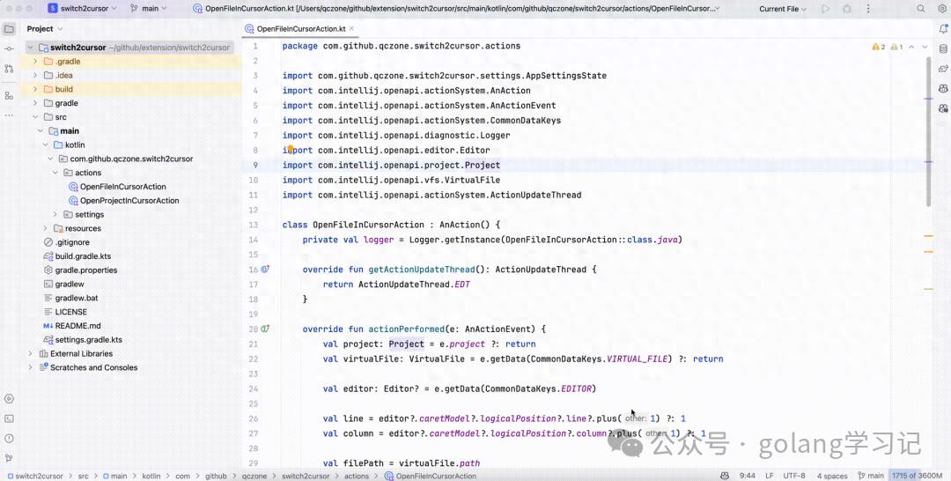The image size is (951, 481).
Task: Expand the build folder
Action: [35, 89]
